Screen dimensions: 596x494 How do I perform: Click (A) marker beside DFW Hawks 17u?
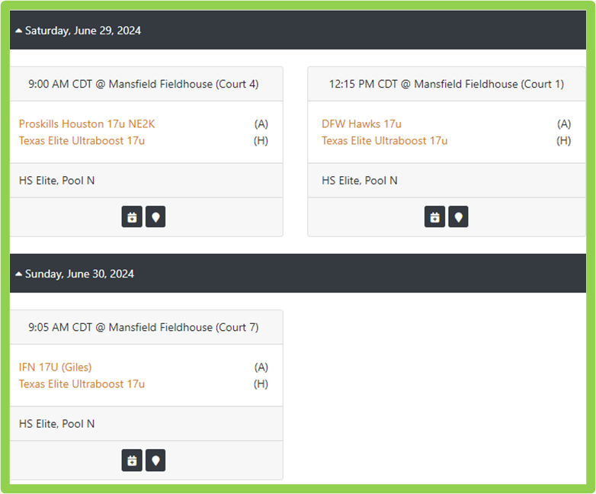(x=564, y=124)
